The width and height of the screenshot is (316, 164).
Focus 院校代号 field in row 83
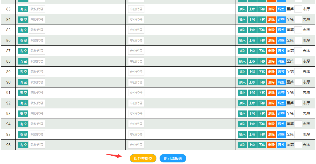pos(37,9)
